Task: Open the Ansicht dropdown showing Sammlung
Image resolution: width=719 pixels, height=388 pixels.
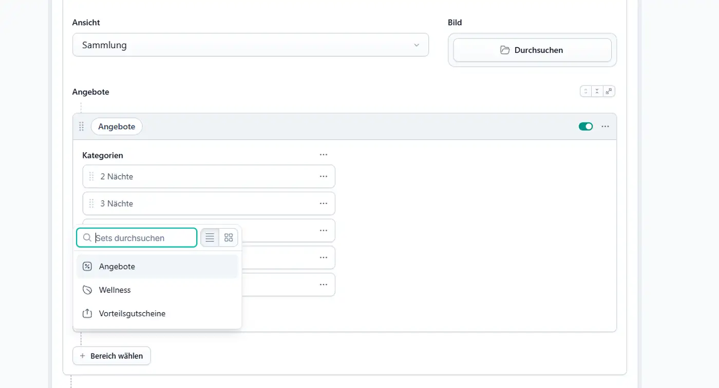Action: coord(250,45)
